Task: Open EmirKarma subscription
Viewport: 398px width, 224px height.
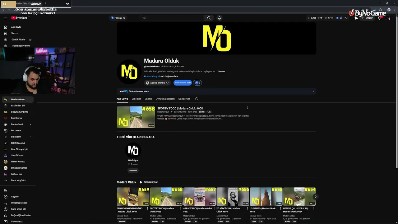Action: tap(17, 118)
